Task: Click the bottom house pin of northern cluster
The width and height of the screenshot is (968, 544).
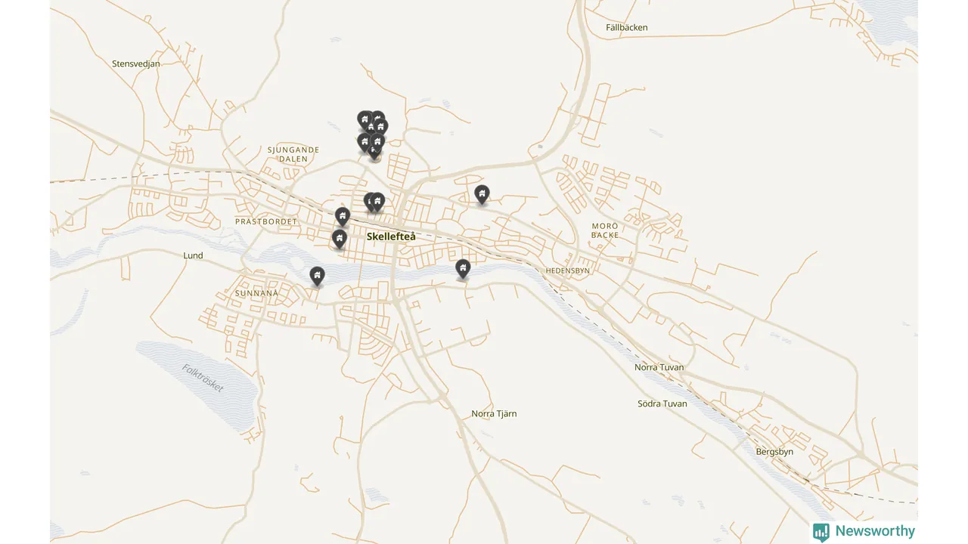Action: point(375,152)
